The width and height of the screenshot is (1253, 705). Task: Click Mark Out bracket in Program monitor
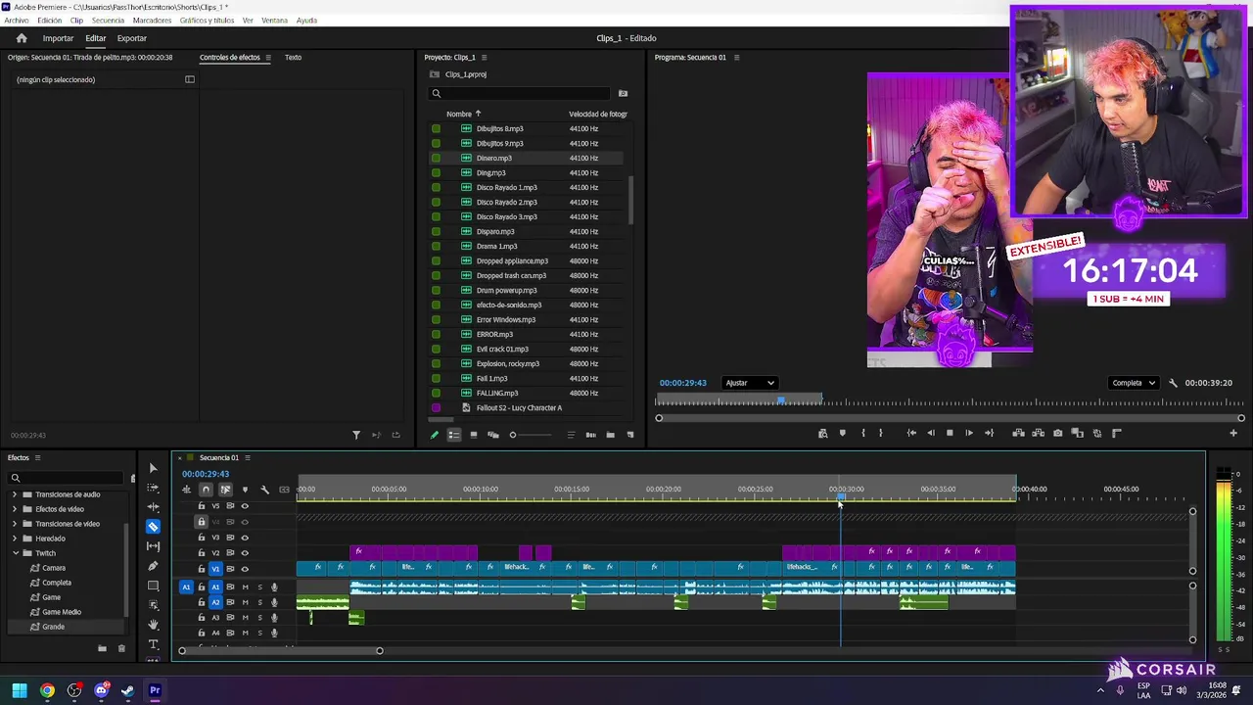881,433
